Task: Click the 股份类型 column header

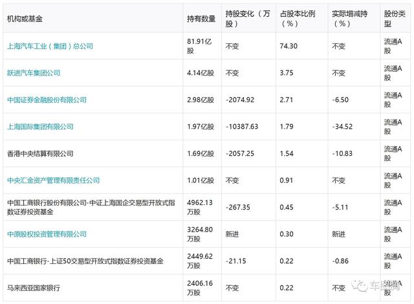Action: 395,19
